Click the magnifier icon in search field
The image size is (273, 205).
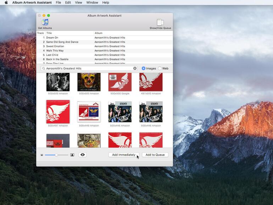44,68
